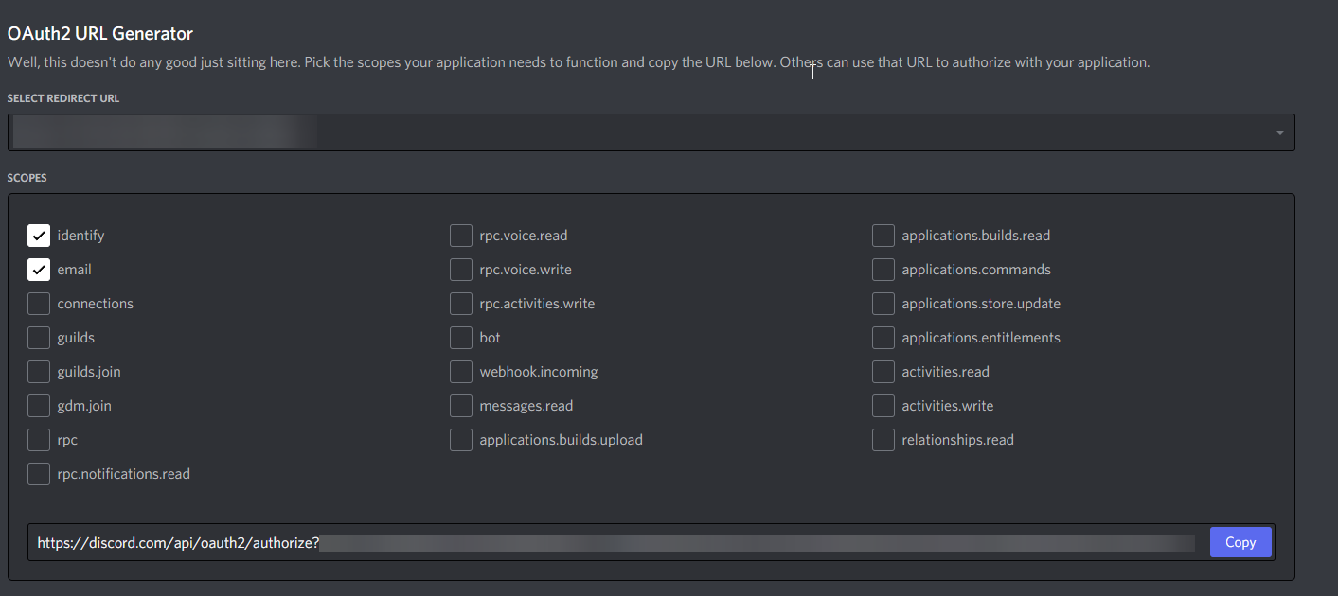This screenshot has width=1338, height=596.
Task: Tick the guilds scope checkbox
Action: (39, 338)
